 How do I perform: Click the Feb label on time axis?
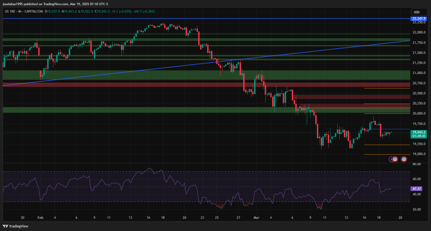(41, 218)
